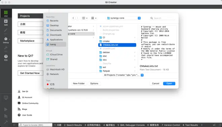Open output panes selector arrows
Viewport: 222px width, 127px height.
[x=202, y=125]
